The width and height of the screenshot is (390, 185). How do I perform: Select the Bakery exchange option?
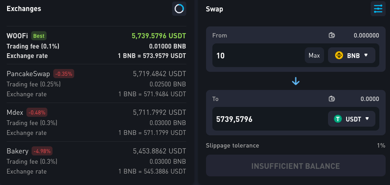pyautogui.click(x=96, y=161)
